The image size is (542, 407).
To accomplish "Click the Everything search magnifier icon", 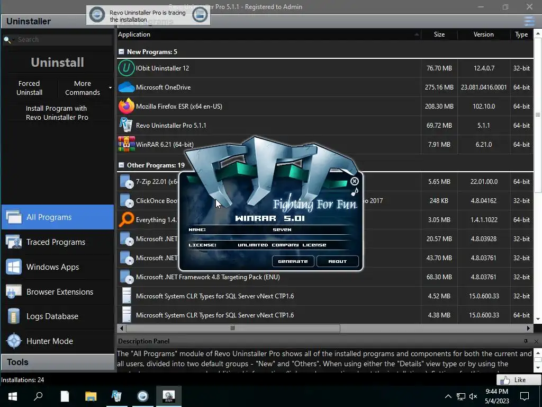I will pyautogui.click(x=126, y=219).
